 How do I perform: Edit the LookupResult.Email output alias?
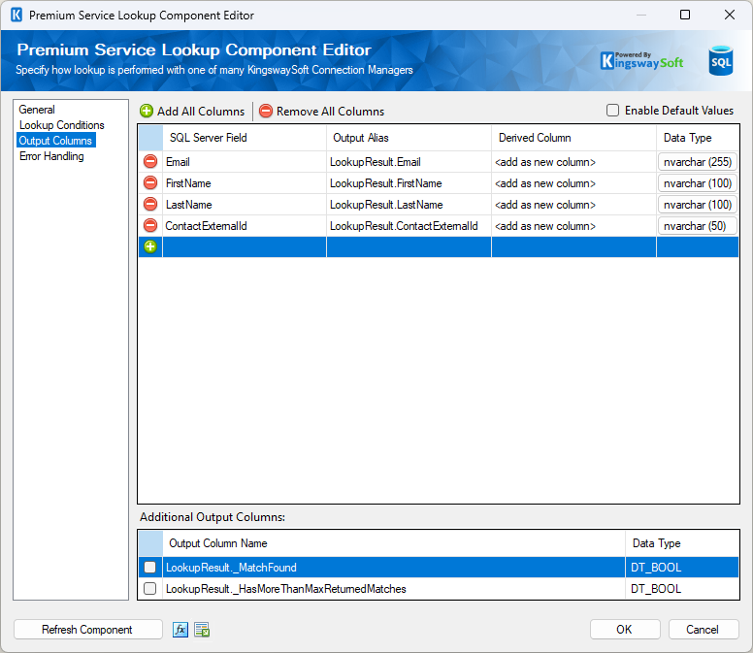[x=409, y=162]
